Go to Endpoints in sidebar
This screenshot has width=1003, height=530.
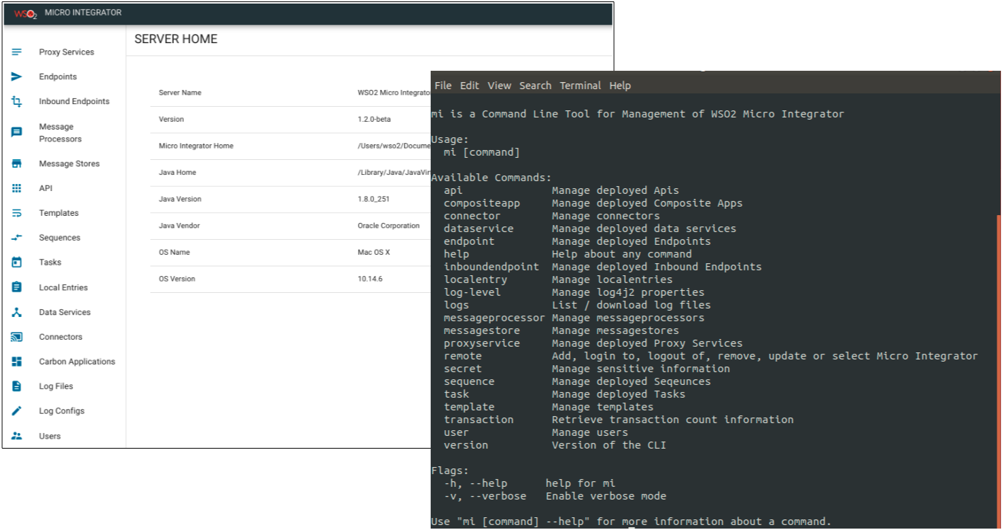pyautogui.click(x=58, y=76)
